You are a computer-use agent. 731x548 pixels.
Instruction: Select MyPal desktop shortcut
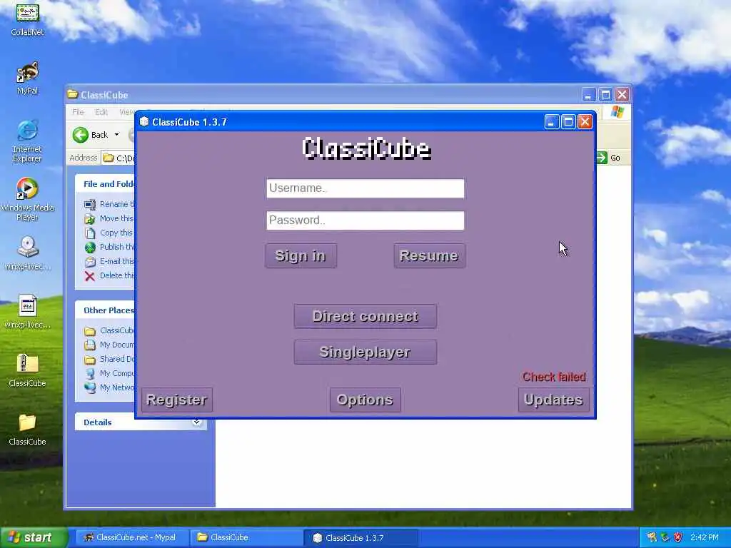click(28, 78)
